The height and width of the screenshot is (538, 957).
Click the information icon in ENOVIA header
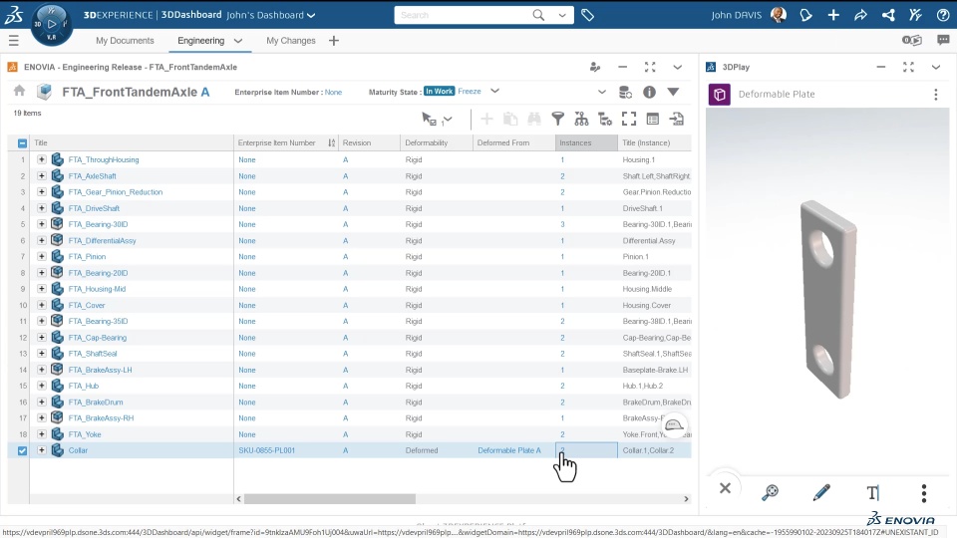click(649, 92)
